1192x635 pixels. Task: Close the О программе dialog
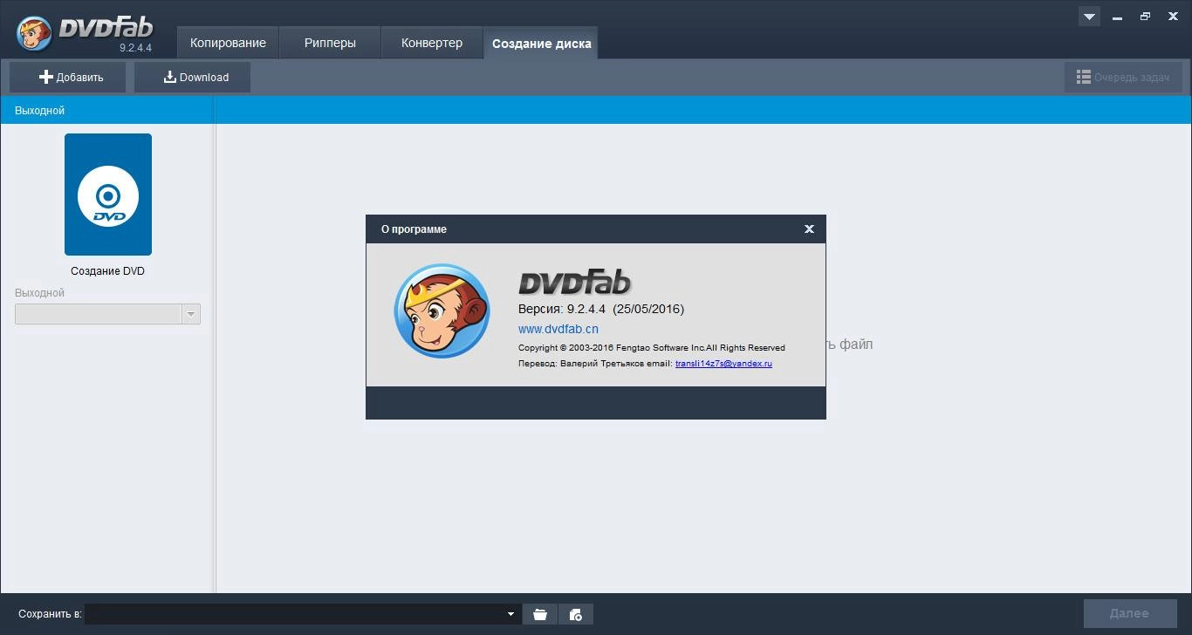coord(809,229)
